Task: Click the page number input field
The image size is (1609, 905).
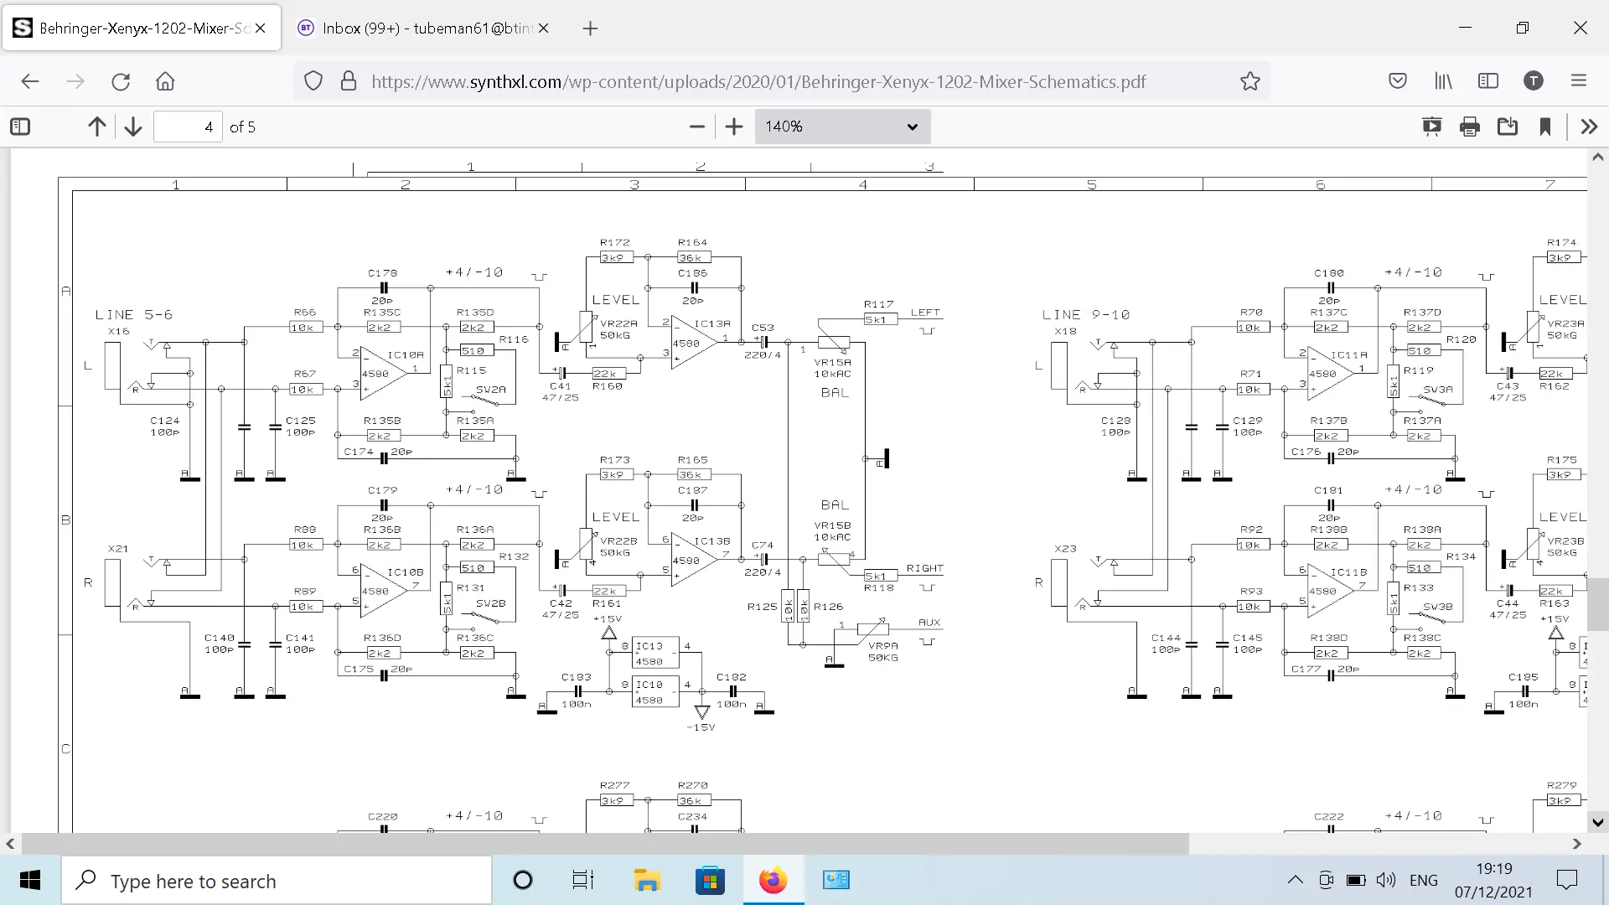Action: pyautogui.click(x=188, y=127)
